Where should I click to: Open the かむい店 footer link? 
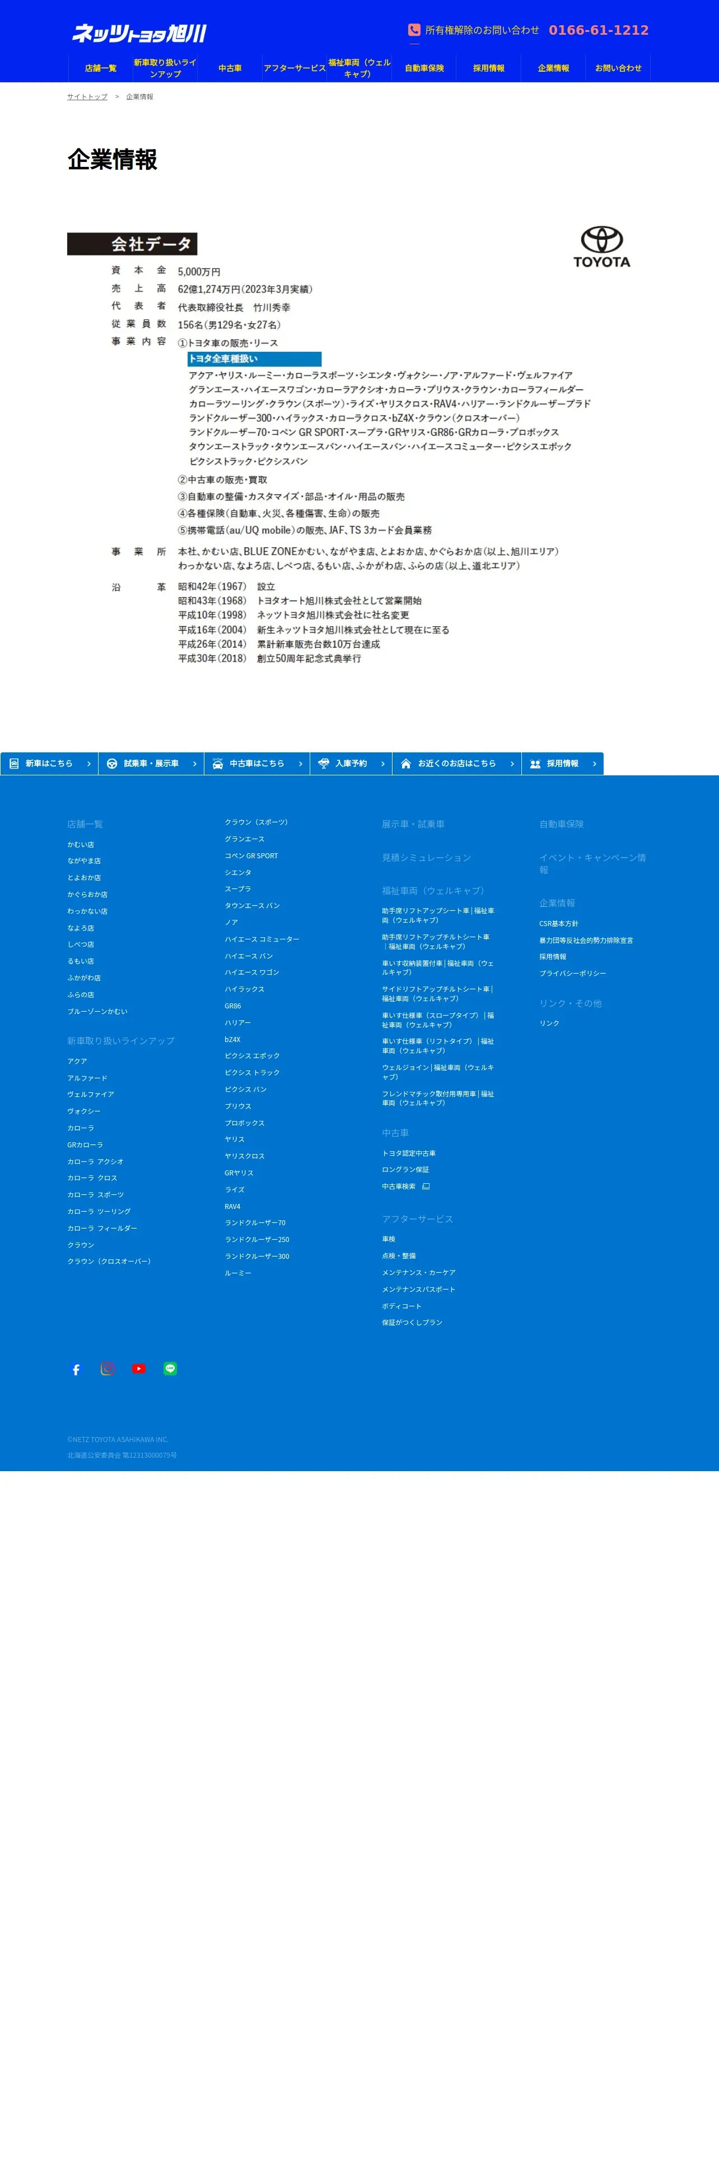click(81, 844)
